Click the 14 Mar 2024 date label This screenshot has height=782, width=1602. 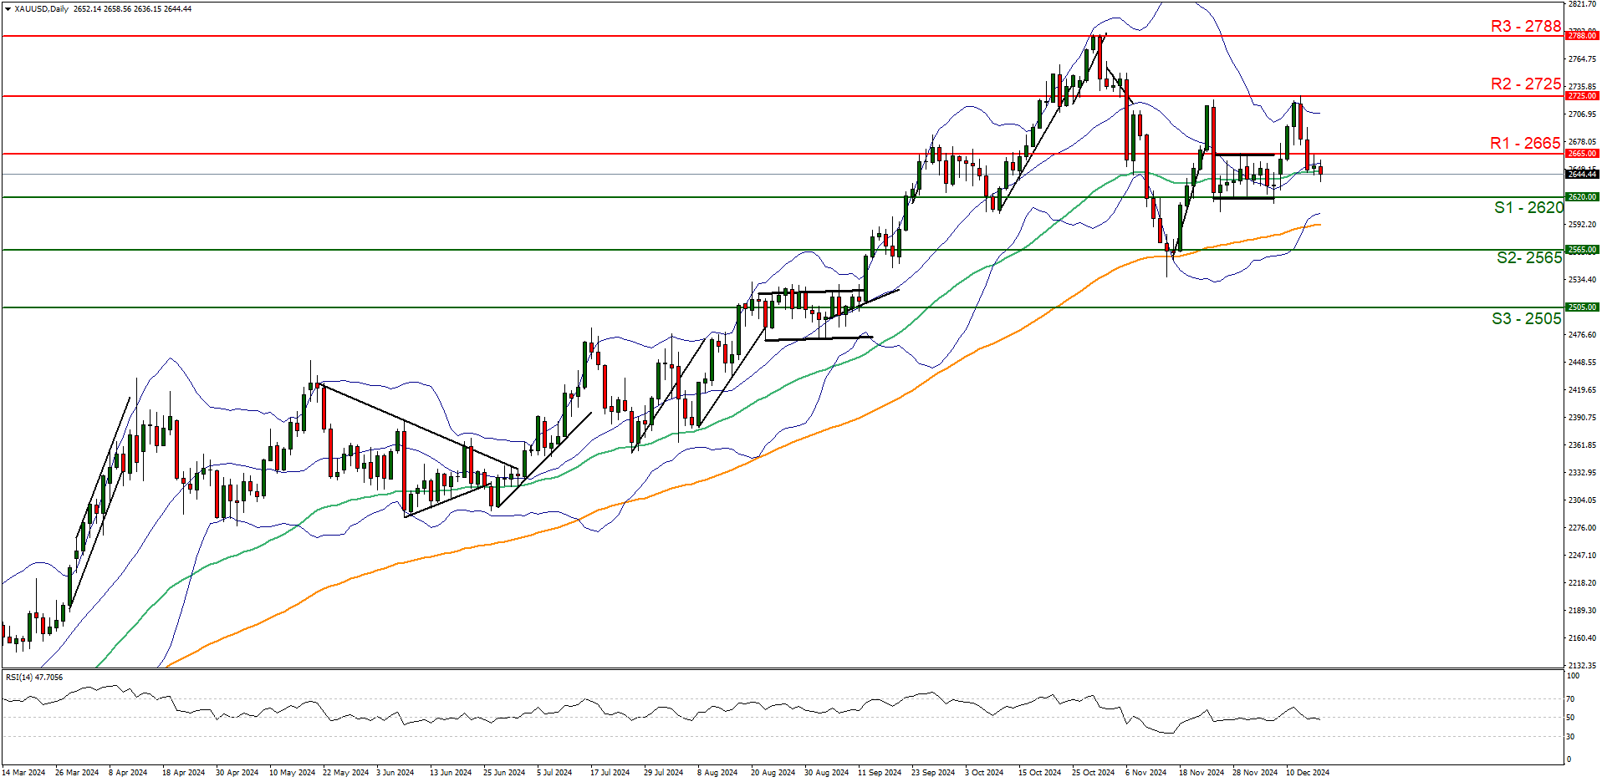tap(23, 773)
